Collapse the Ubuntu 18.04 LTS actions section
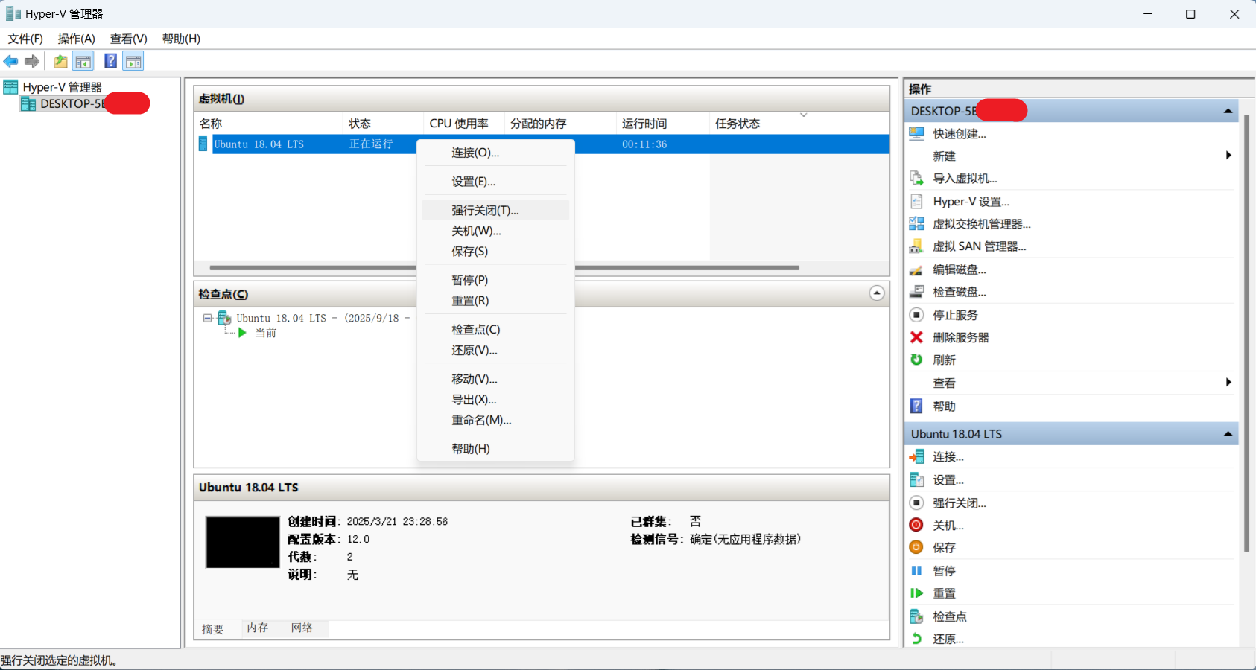The height and width of the screenshot is (670, 1256). click(1228, 433)
